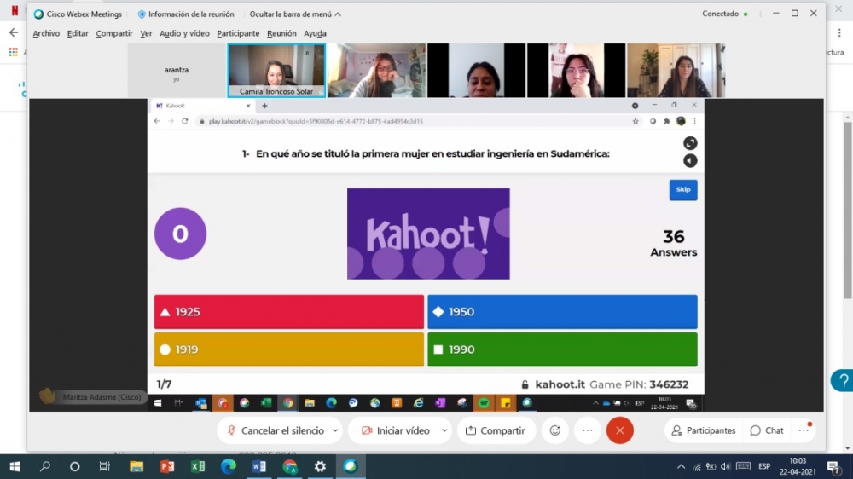Open the Participante menu
Image resolution: width=853 pixels, height=479 pixels.
(238, 33)
